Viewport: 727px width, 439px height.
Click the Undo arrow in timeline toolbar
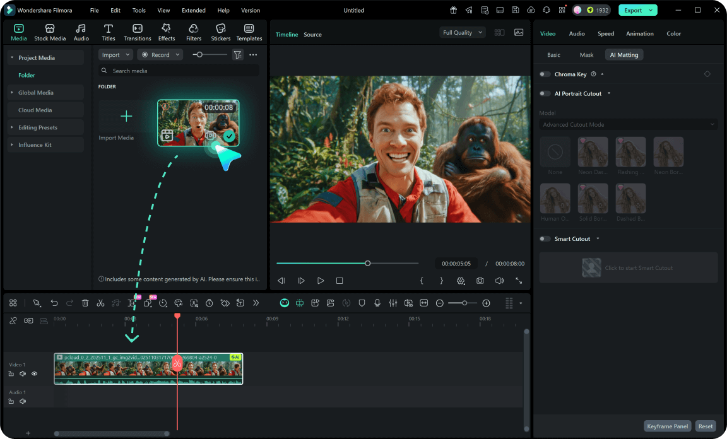tap(54, 303)
